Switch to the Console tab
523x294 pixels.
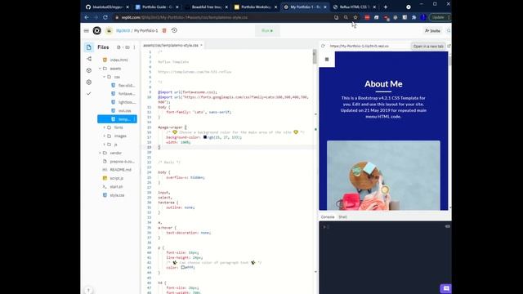(328, 217)
